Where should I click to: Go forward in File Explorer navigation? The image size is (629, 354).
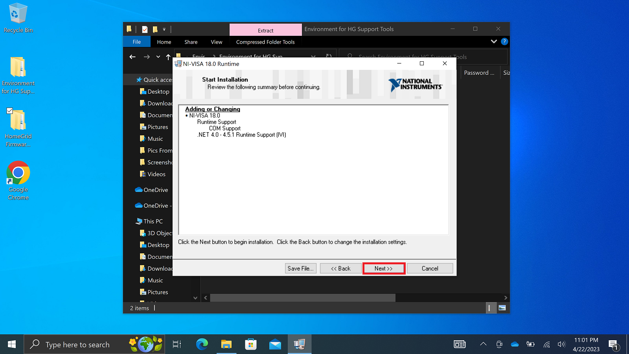(147, 57)
